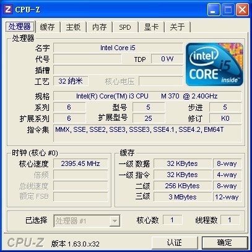Open the SPD tab
The height and width of the screenshot is (252, 252).
coord(125,27)
